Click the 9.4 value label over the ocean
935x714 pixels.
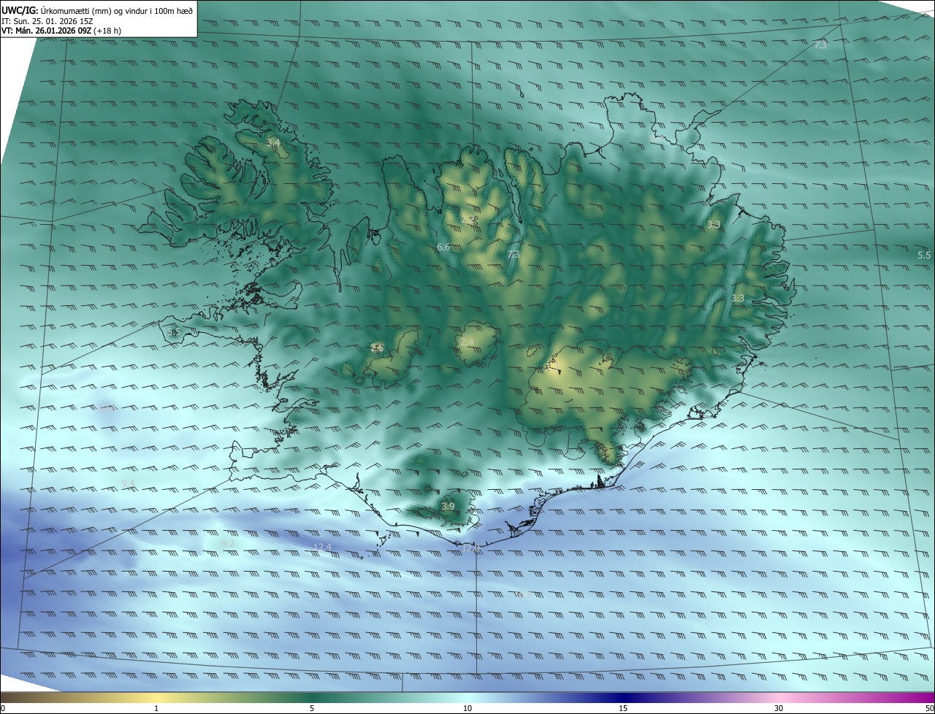point(128,483)
